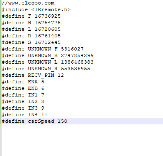Select the define IN1 7 line
The height and width of the screenshot is (156, 163).
[x=23, y=95]
